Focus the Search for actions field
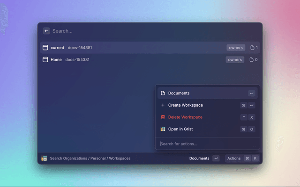300x187 pixels. (206, 144)
